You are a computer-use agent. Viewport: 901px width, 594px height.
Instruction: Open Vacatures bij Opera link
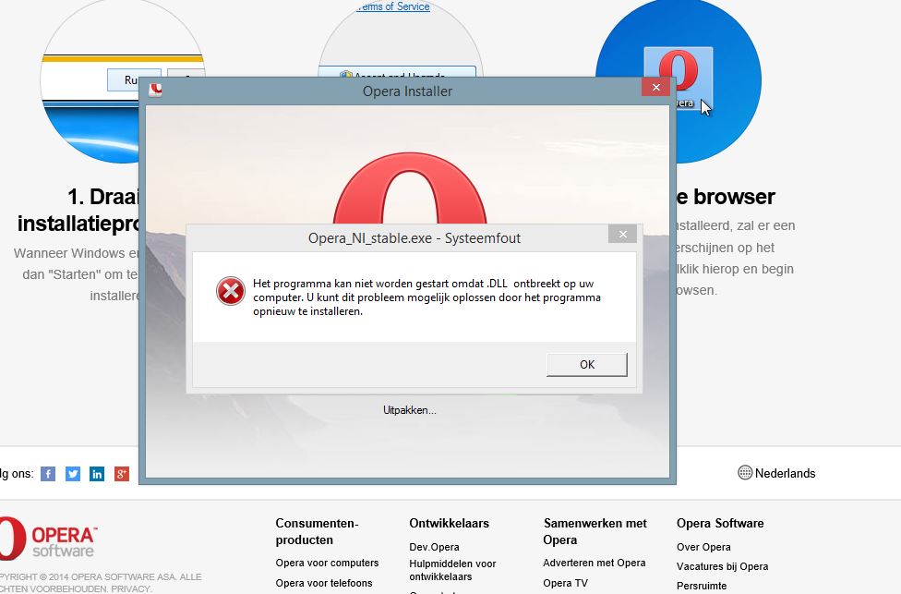722,566
